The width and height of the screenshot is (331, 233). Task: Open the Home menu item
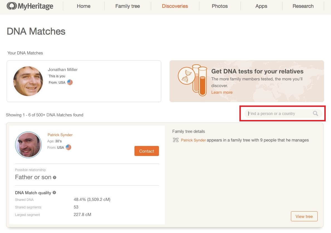(84, 6)
